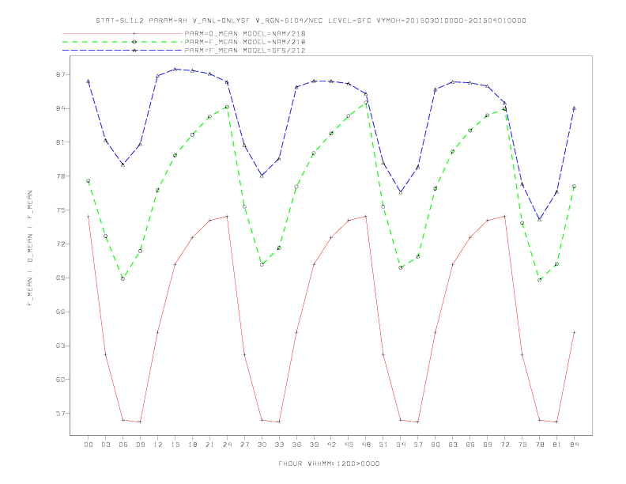
Task: Click x-axis forecast hour label 21
Action: 209,444
